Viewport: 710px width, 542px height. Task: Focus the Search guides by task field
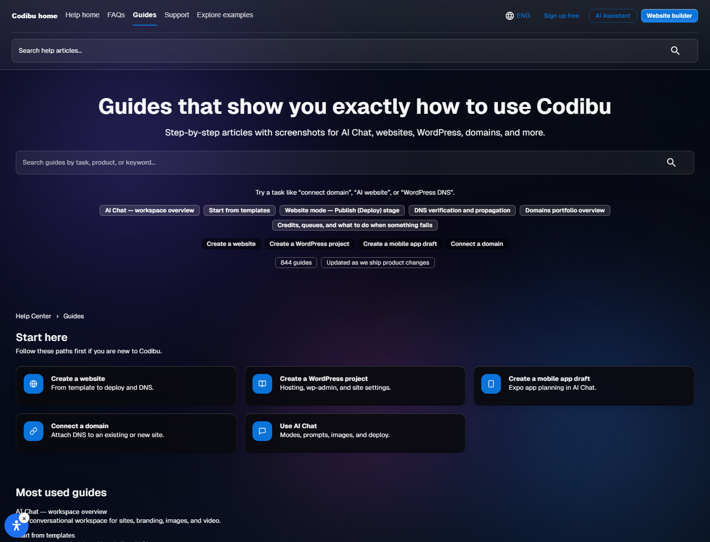[355, 163]
